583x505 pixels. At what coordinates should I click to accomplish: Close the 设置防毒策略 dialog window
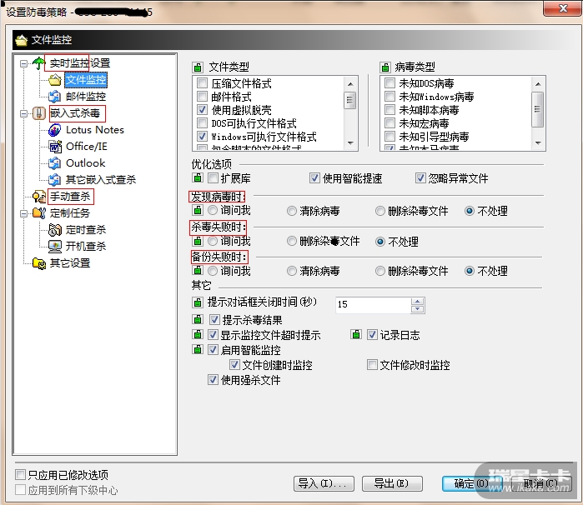[562, 8]
